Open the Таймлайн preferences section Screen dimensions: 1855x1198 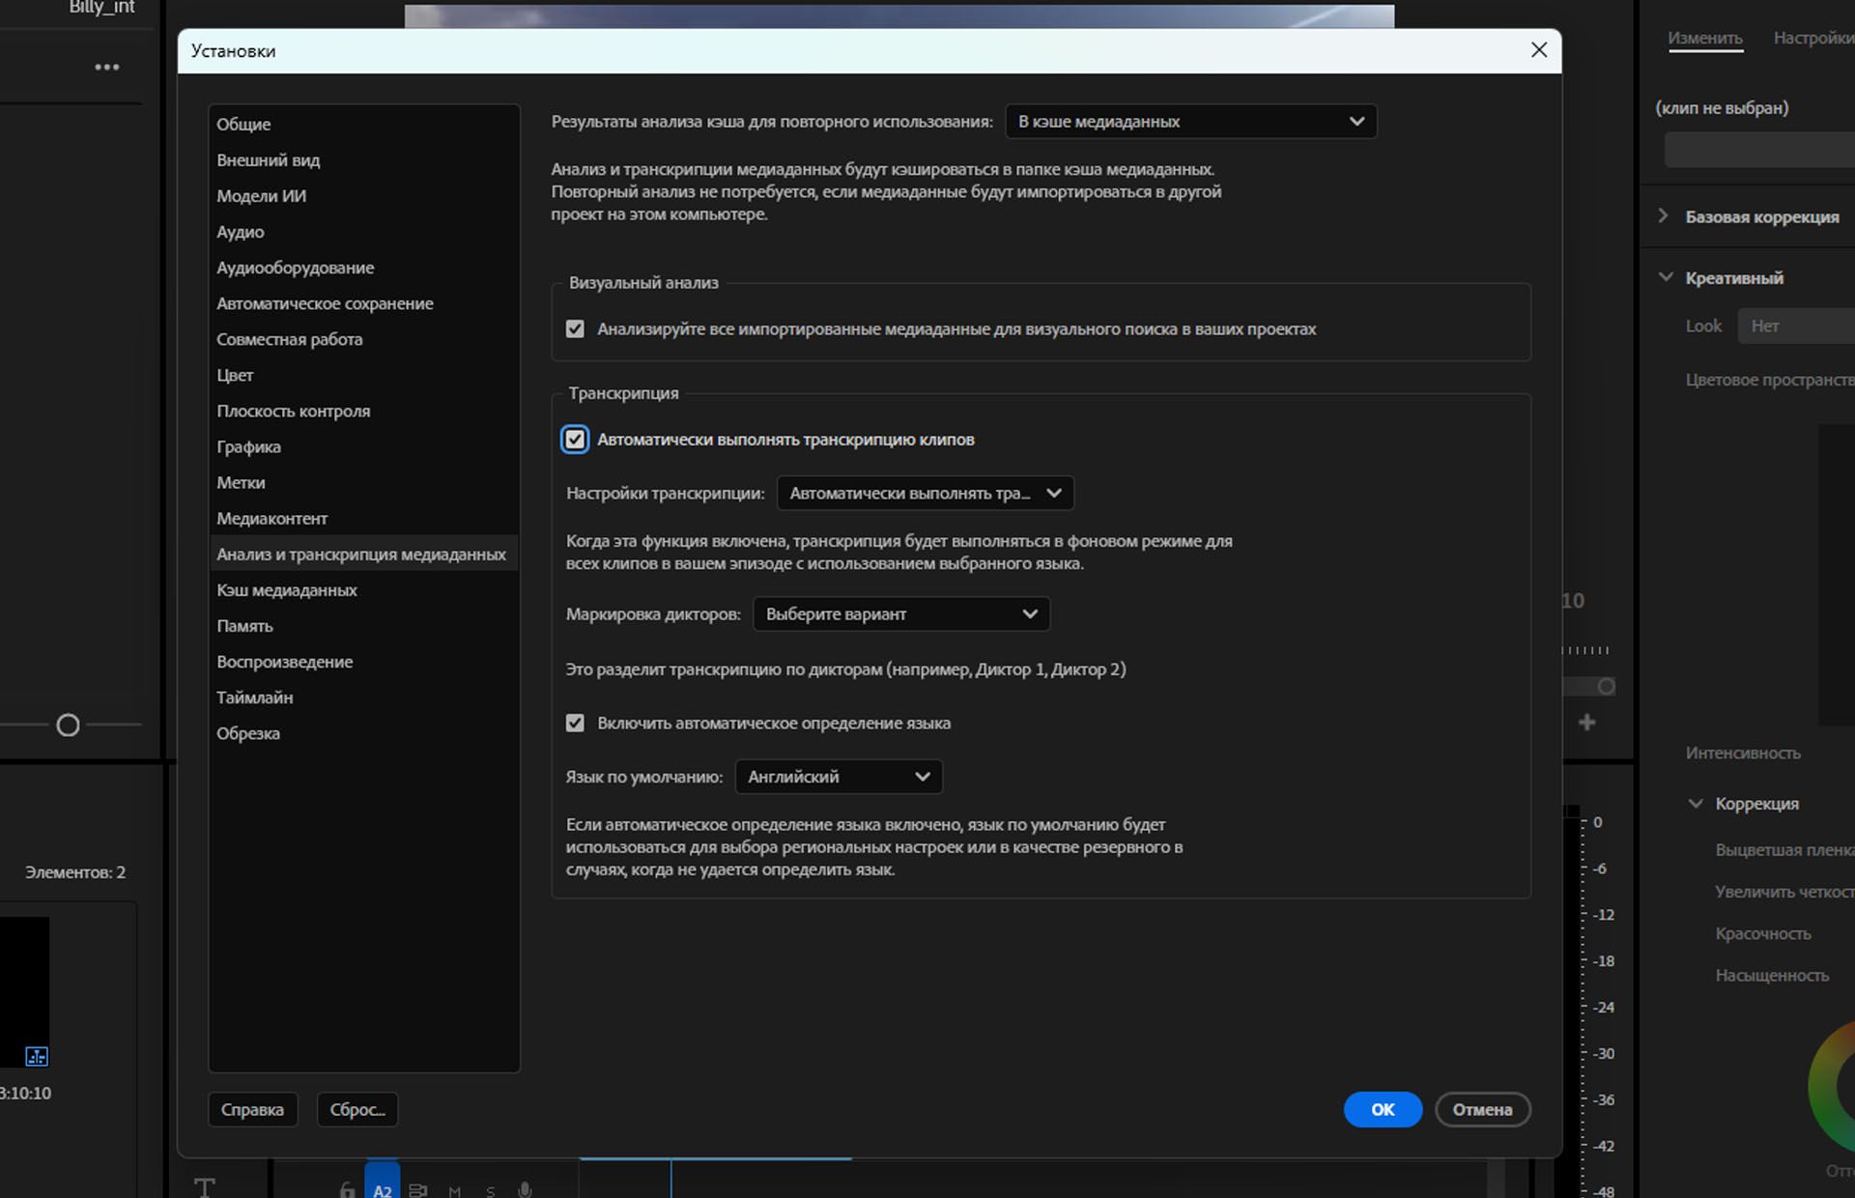click(x=255, y=698)
